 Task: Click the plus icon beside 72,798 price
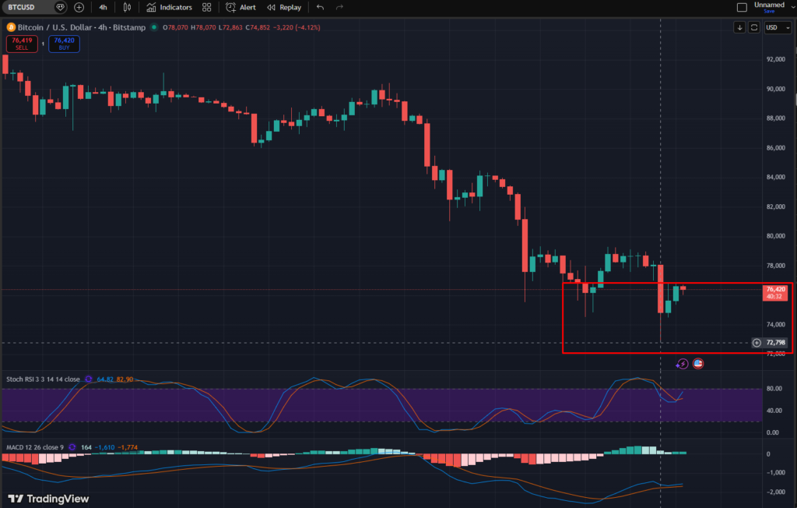click(x=757, y=343)
